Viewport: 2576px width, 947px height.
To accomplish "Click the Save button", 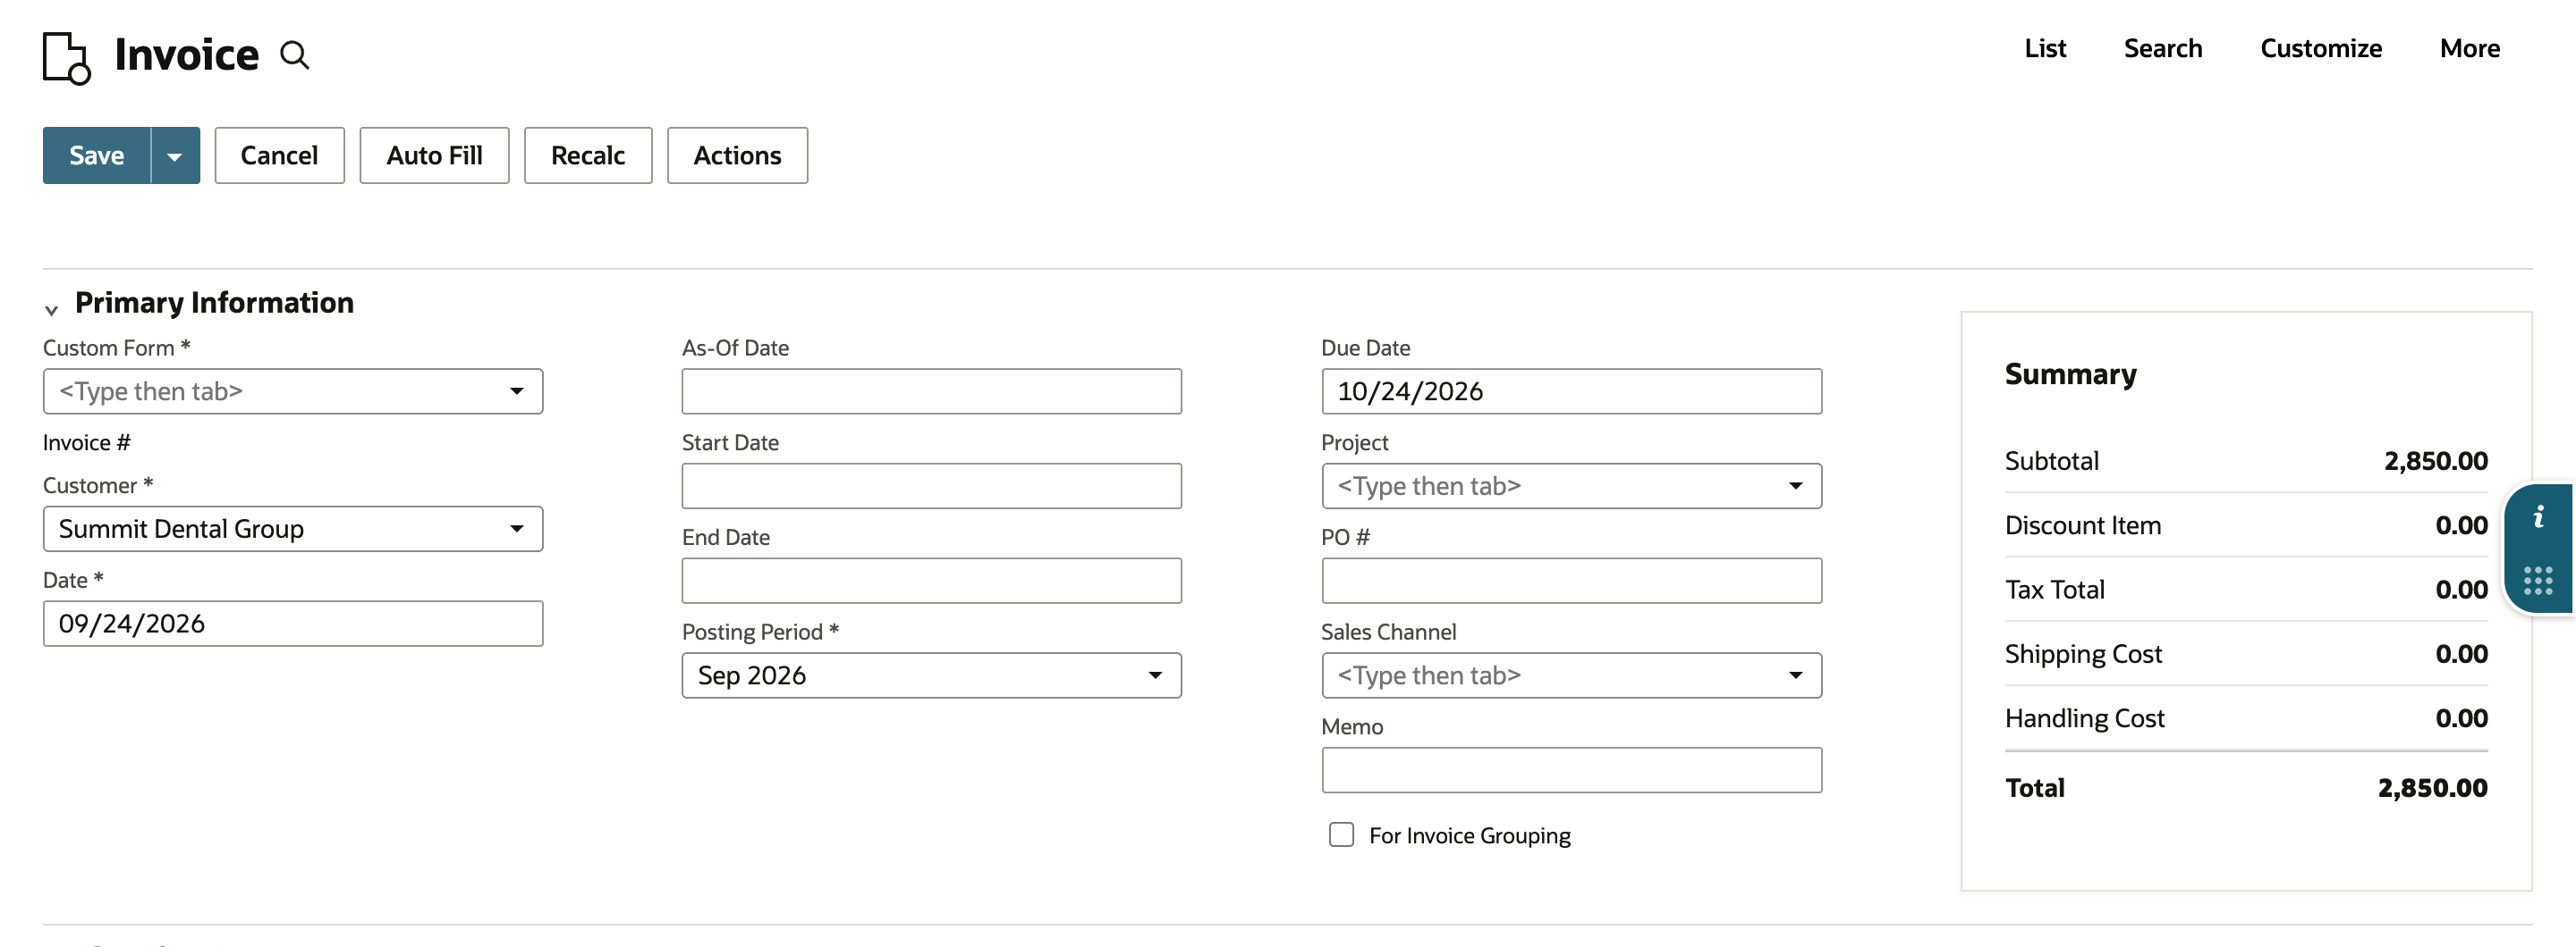I will coord(97,155).
